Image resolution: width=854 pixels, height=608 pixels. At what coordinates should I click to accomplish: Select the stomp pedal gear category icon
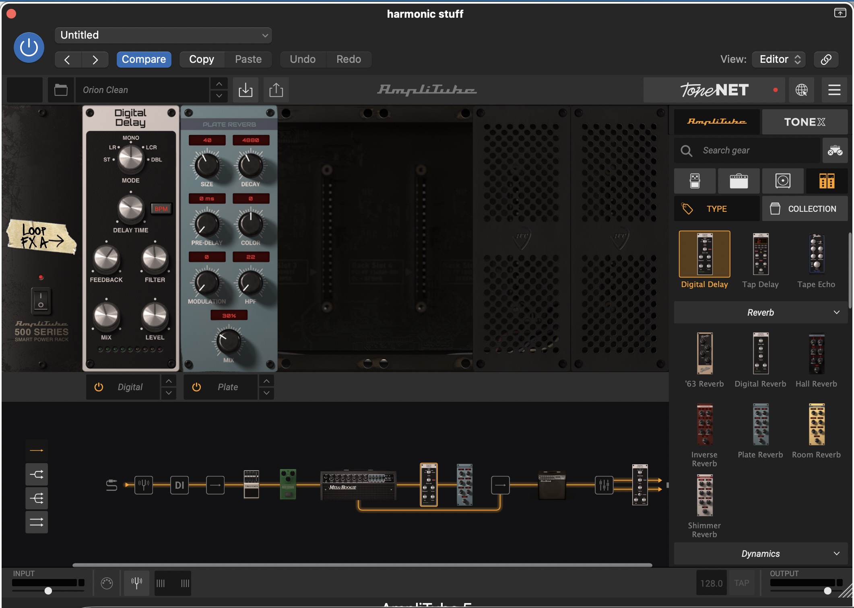(x=695, y=181)
